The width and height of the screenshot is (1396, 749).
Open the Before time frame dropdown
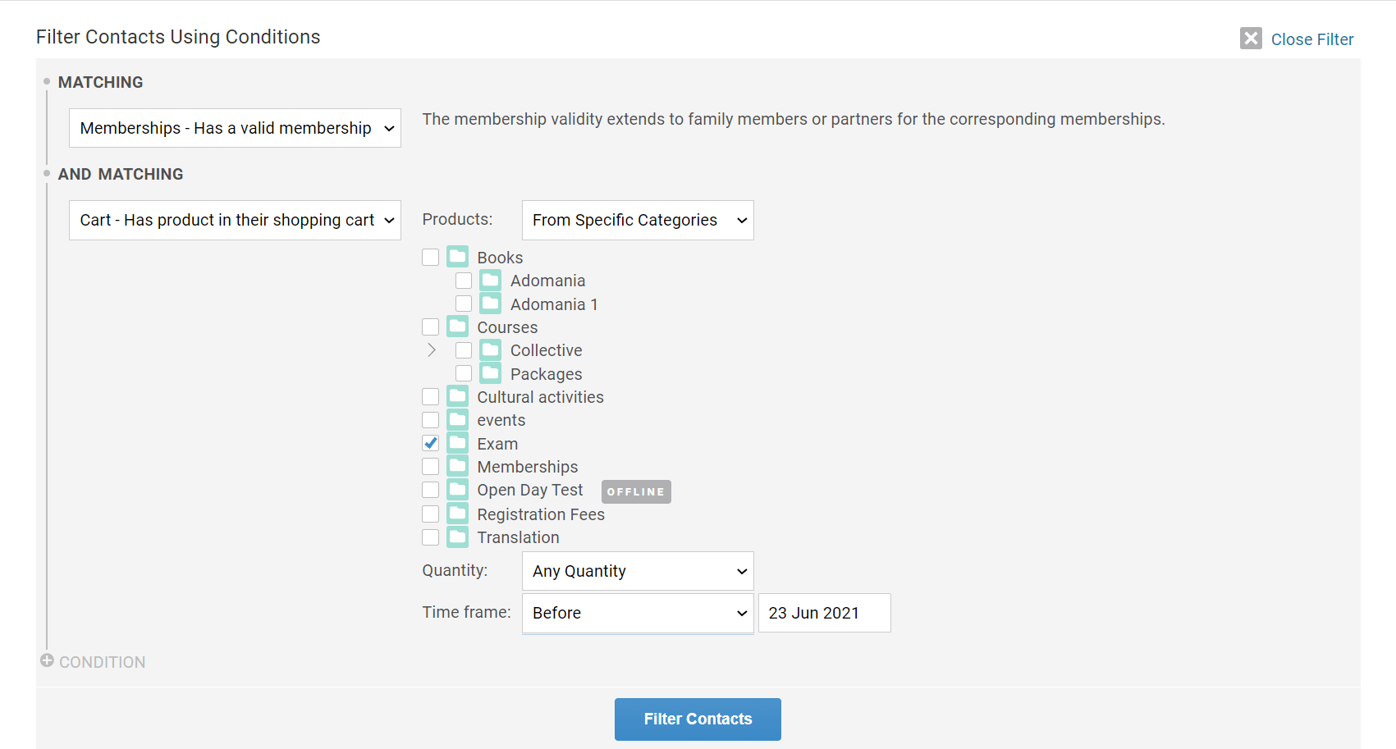point(638,613)
